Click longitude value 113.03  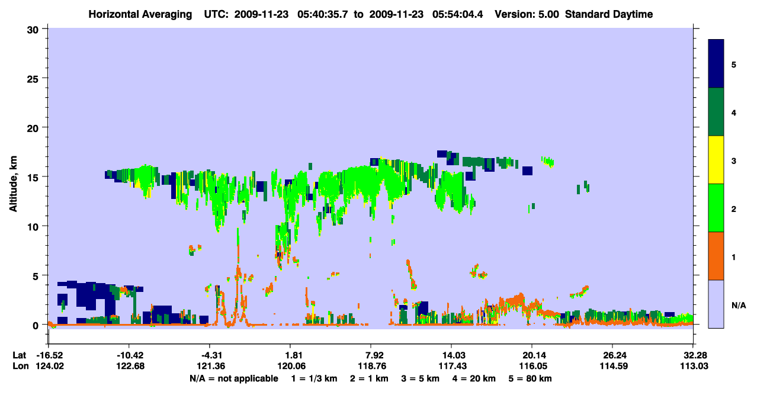tap(693, 366)
